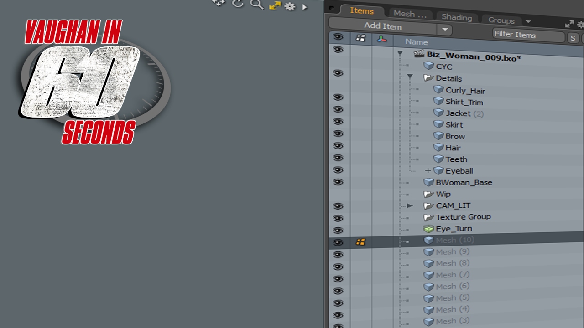This screenshot has height=328, width=584.
Task: Select the Curly_Hair item name
Action: click(x=465, y=90)
